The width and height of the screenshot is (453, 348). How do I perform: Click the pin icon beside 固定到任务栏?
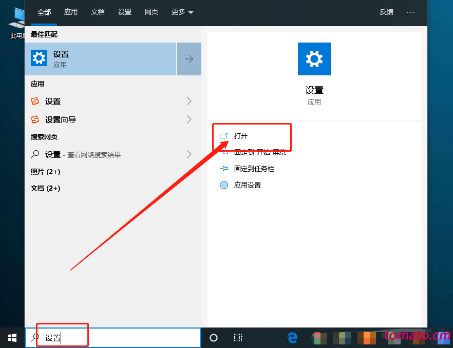pyautogui.click(x=224, y=169)
